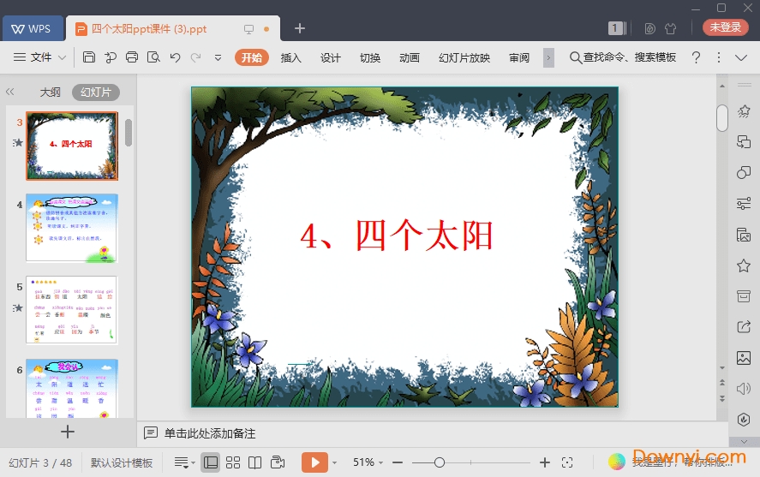The height and width of the screenshot is (477, 760).
Task: Collapse the ribbon with the chevron
Action: 741,57
